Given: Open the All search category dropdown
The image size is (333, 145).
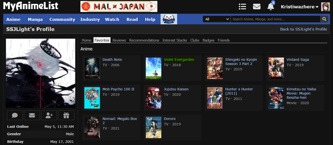Looking at the screenshot, I should click(x=217, y=19).
